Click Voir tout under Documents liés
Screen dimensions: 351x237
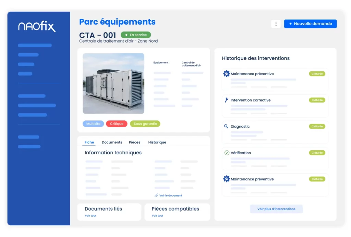90,215
